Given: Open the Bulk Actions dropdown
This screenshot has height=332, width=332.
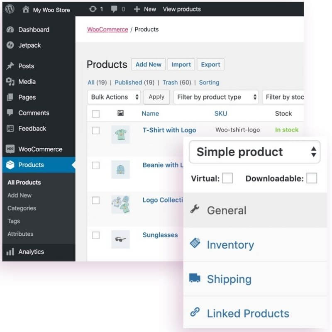Looking at the screenshot, I should (114, 97).
